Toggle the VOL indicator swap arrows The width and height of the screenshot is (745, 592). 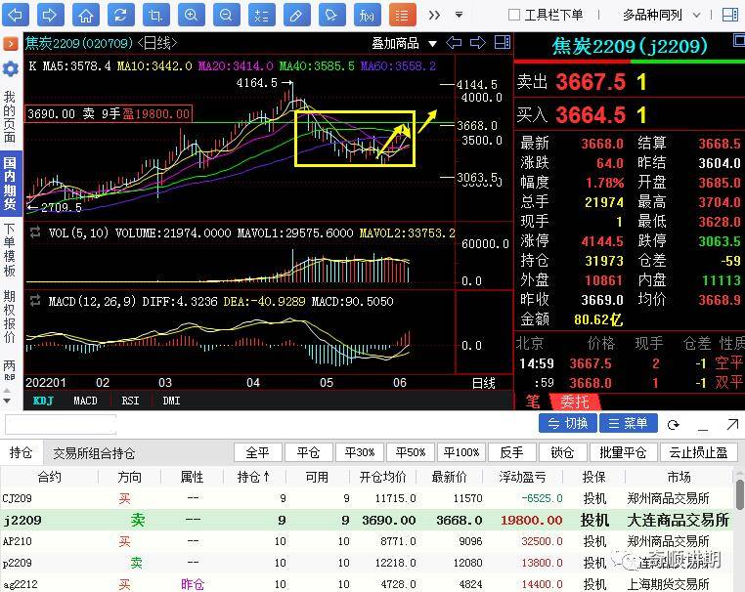(x=36, y=233)
